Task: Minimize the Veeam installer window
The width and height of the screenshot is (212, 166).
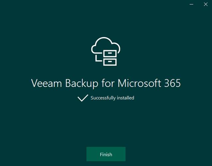Action: tap(191, 4)
